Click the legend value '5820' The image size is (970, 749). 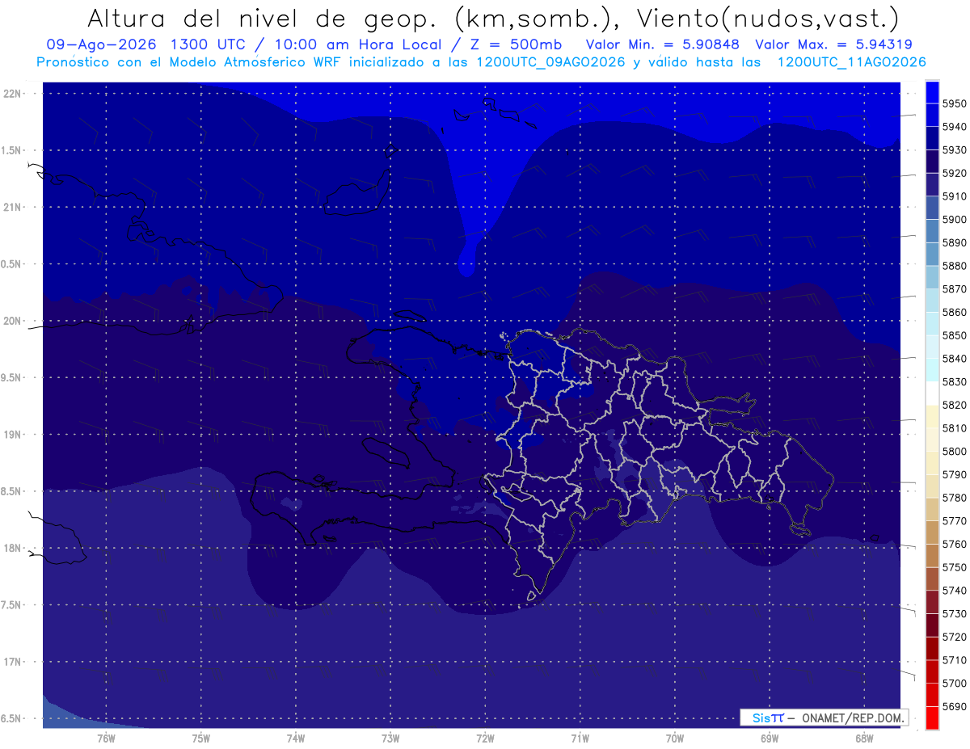(x=955, y=405)
